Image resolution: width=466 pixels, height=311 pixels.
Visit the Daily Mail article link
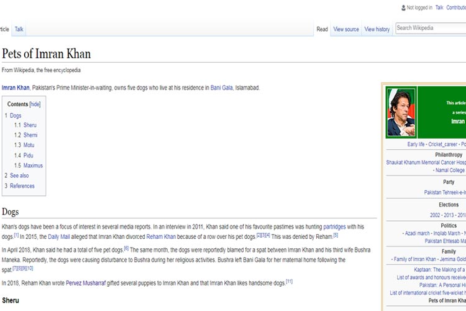(x=59, y=237)
